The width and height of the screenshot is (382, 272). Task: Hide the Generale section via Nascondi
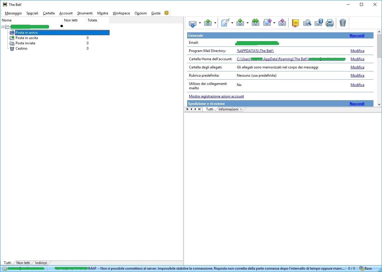point(357,36)
